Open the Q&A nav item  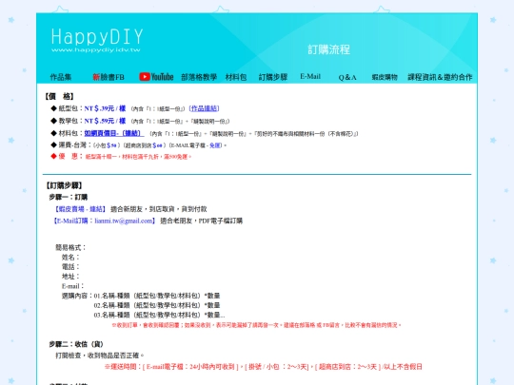347,77
